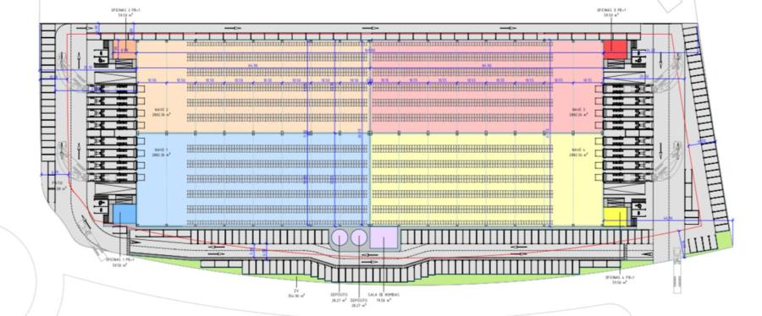Select the orange office block top left
This screenshot has width=762, height=316.
(x=124, y=50)
